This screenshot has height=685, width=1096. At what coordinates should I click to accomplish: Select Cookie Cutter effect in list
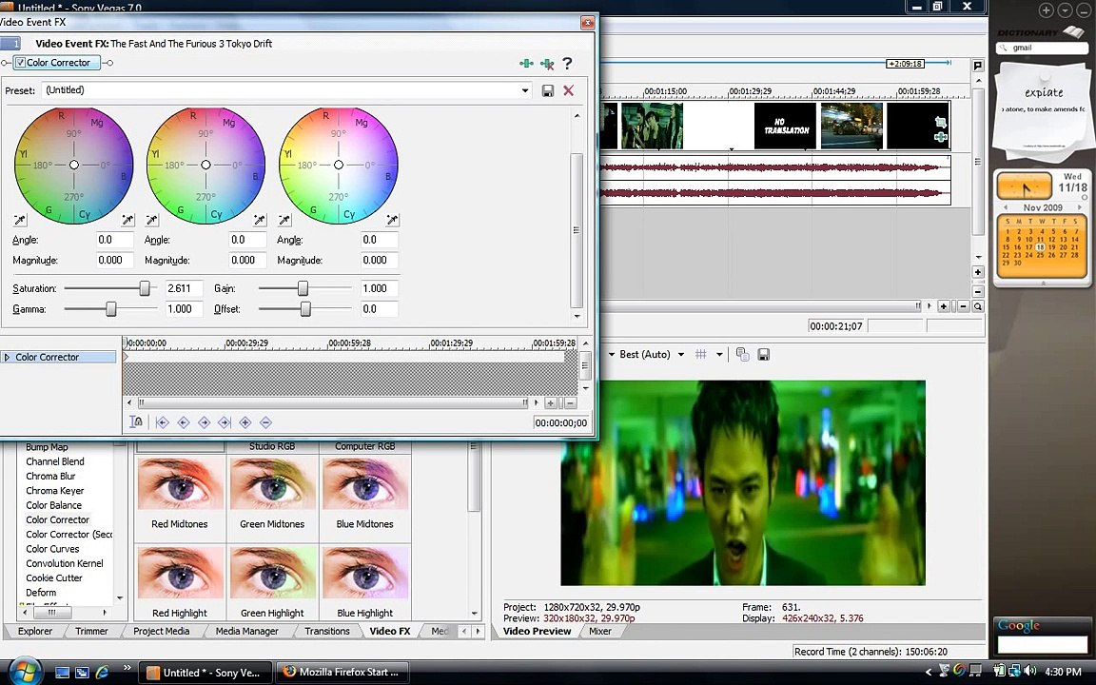(54, 578)
